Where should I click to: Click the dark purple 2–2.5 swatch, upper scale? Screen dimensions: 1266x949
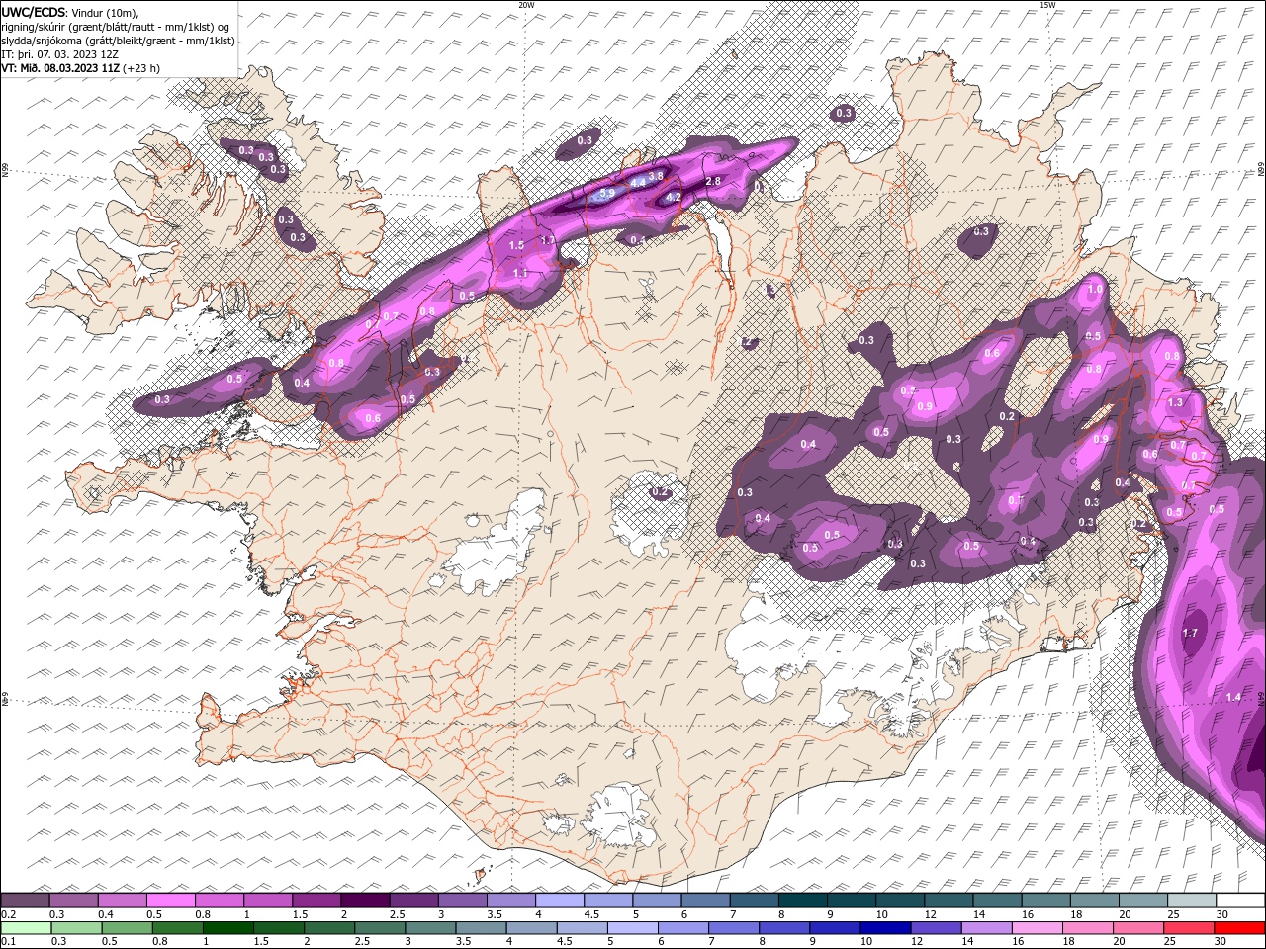coord(365,901)
